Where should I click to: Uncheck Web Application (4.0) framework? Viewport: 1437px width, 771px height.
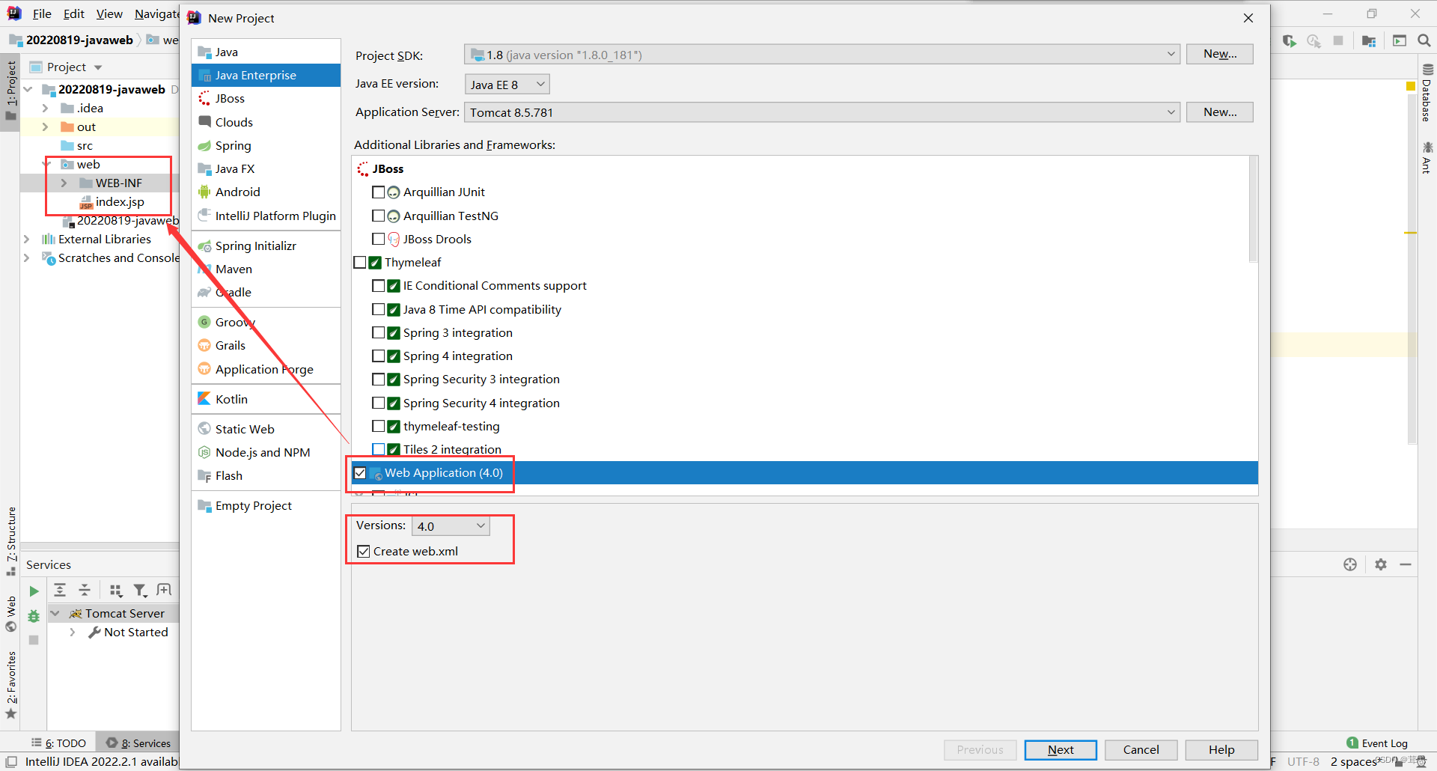[360, 473]
